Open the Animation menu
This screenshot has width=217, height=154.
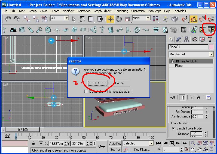point(84,11)
